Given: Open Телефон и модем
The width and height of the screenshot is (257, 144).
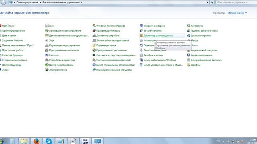Looking at the screenshot, I should [151, 55].
